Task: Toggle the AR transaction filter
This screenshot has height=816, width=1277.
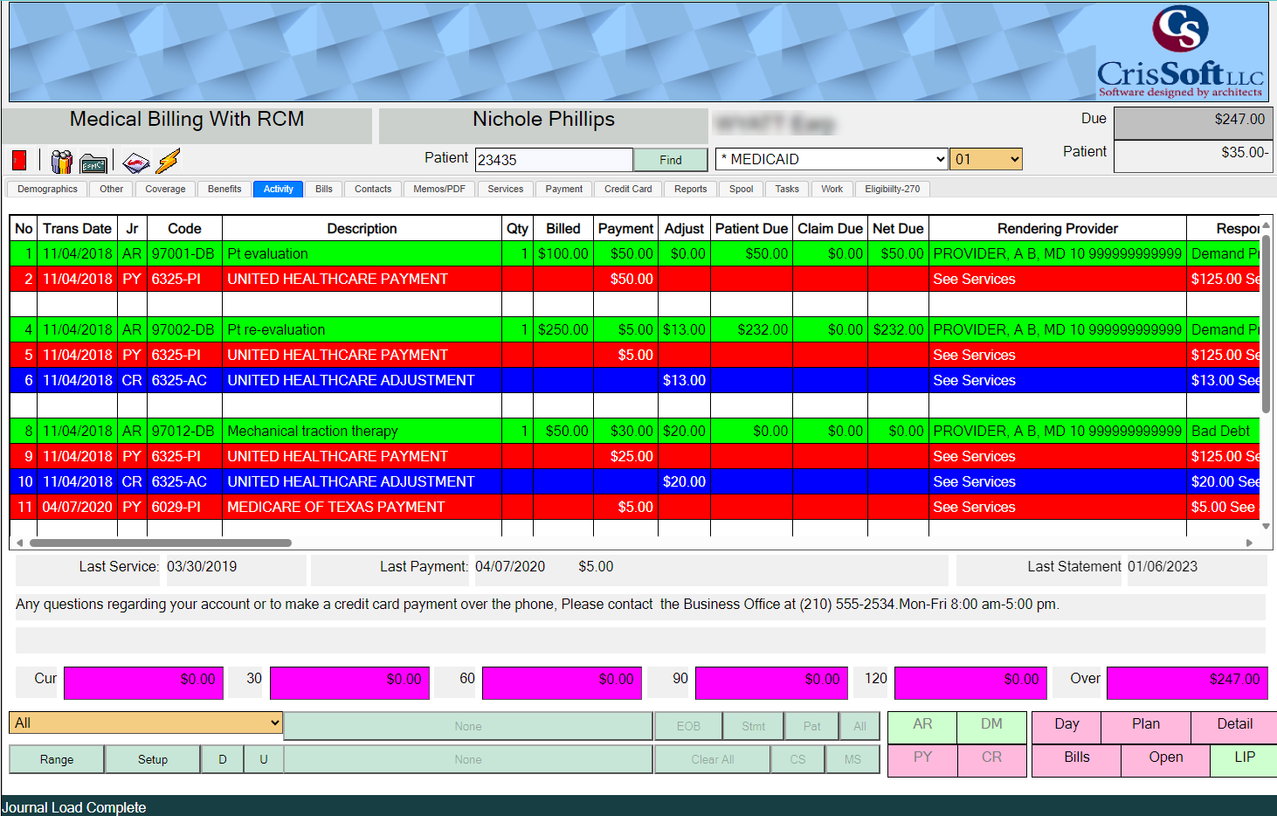Action: coord(922,726)
